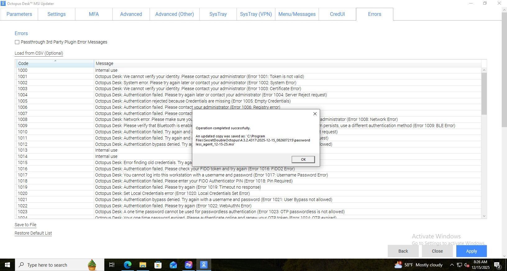Click the Back button

[403, 251]
